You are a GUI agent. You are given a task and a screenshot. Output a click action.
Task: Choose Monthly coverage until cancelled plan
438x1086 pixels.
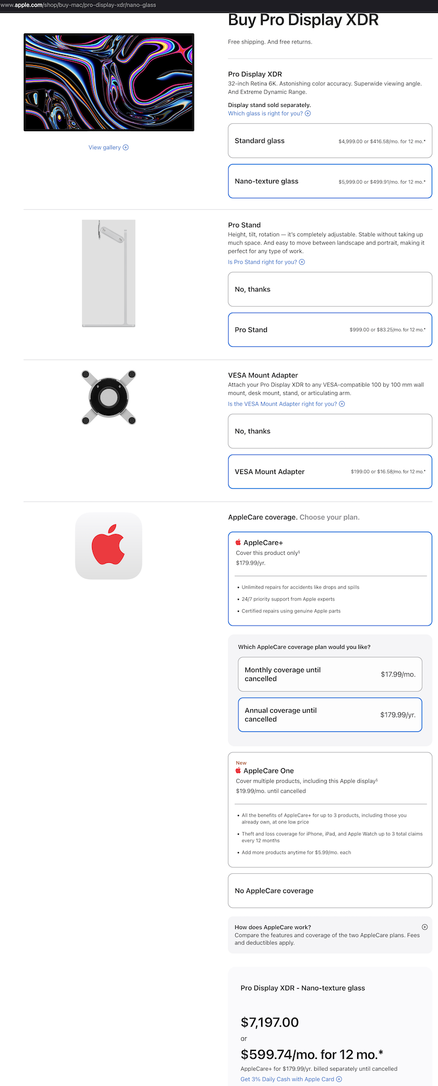point(330,674)
